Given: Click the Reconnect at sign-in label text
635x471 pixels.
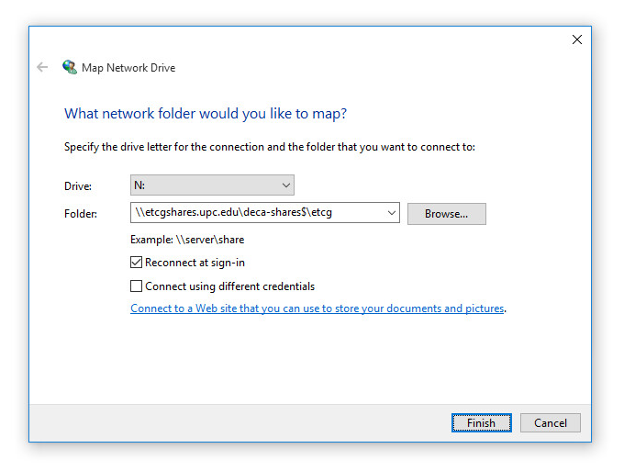Looking at the screenshot, I should tap(195, 263).
